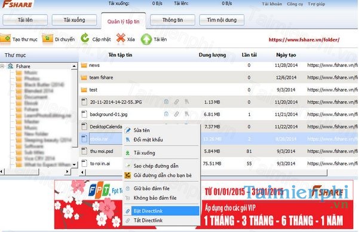Image resolution: width=359 pixels, height=232 pixels.
Task: Sort by the Lần tải column header
Action: [x=249, y=55]
